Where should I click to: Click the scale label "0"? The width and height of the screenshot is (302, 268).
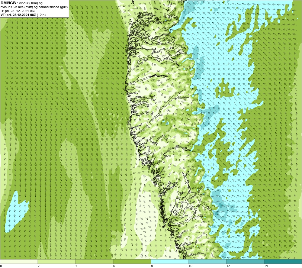pyautogui.click(x=1, y=266)
